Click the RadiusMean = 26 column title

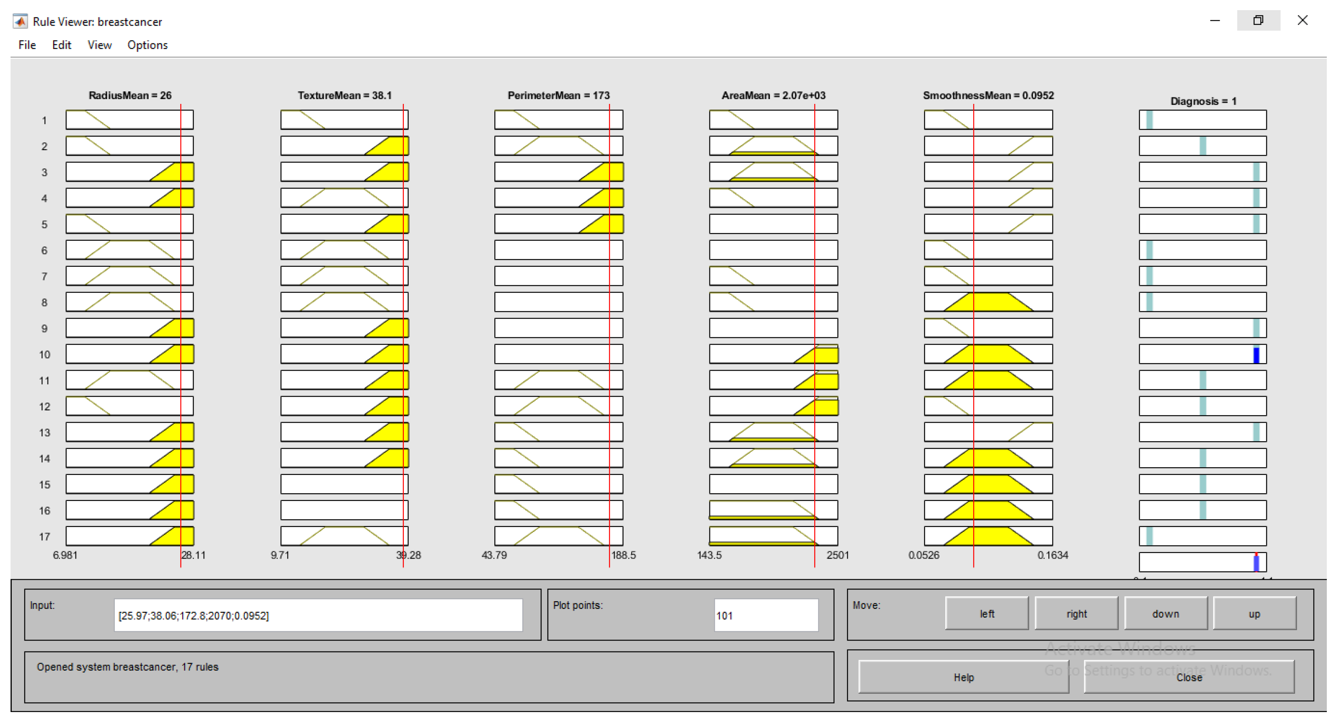[130, 96]
